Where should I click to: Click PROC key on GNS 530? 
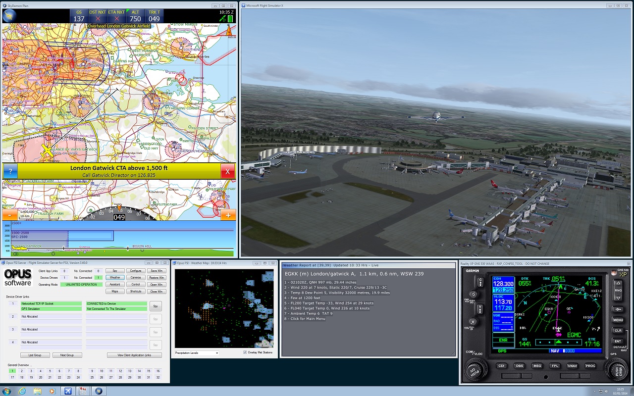tap(590, 366)
